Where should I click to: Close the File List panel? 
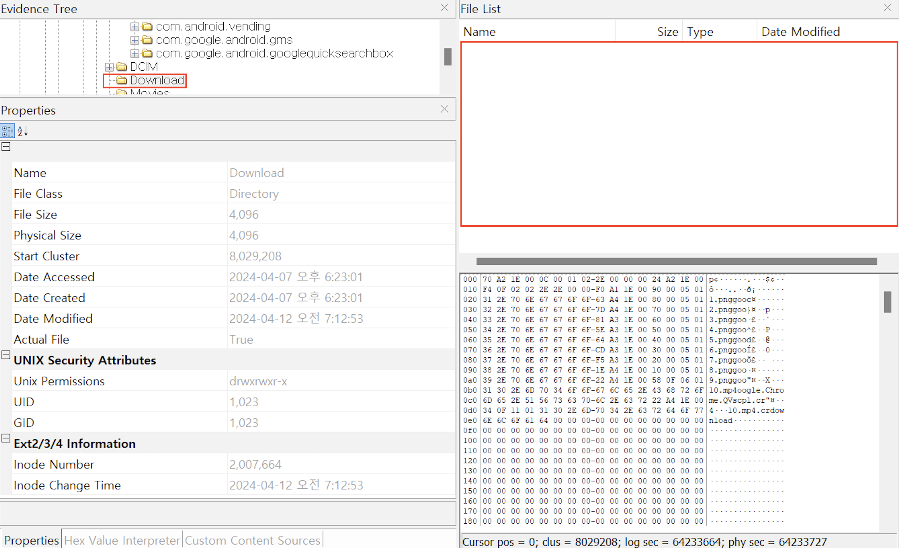(887, 8)
